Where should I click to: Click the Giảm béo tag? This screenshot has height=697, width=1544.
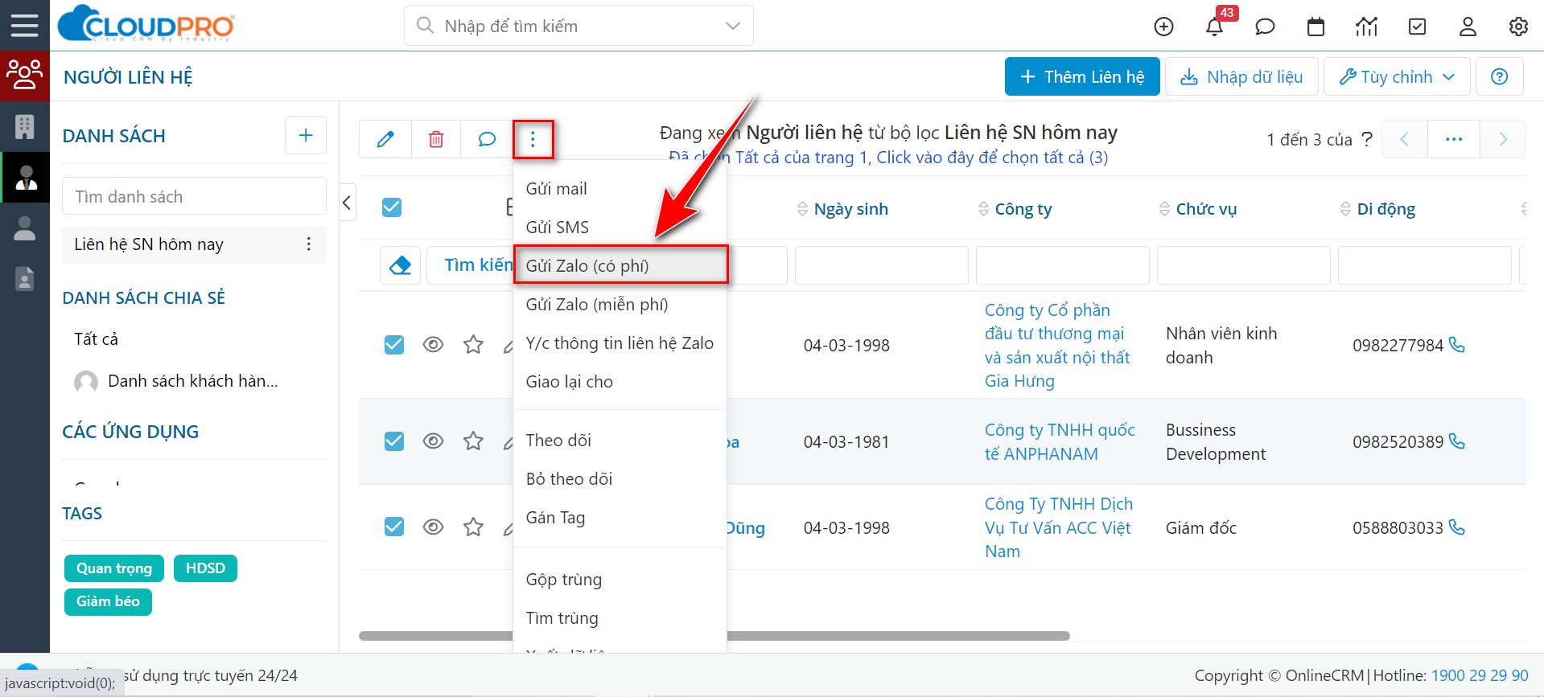108,601
